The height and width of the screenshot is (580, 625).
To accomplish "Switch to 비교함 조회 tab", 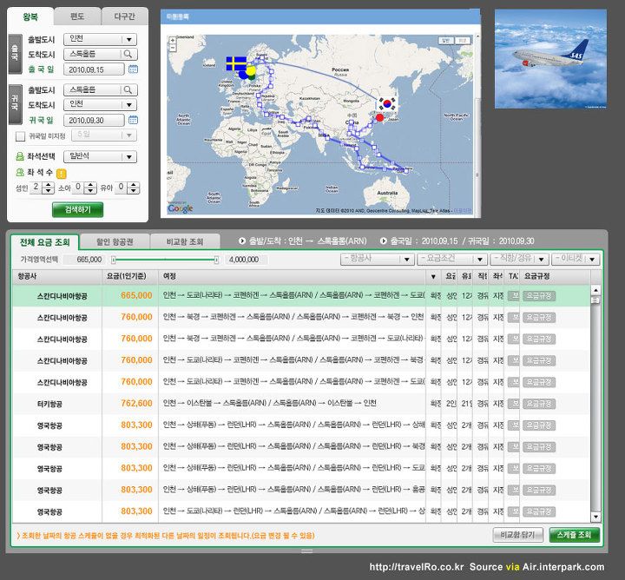I will (x=185, y=242).
